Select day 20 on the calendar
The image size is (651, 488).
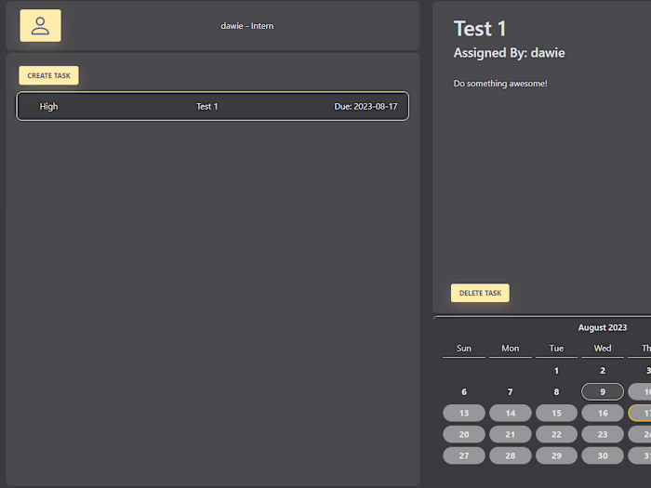464,434
